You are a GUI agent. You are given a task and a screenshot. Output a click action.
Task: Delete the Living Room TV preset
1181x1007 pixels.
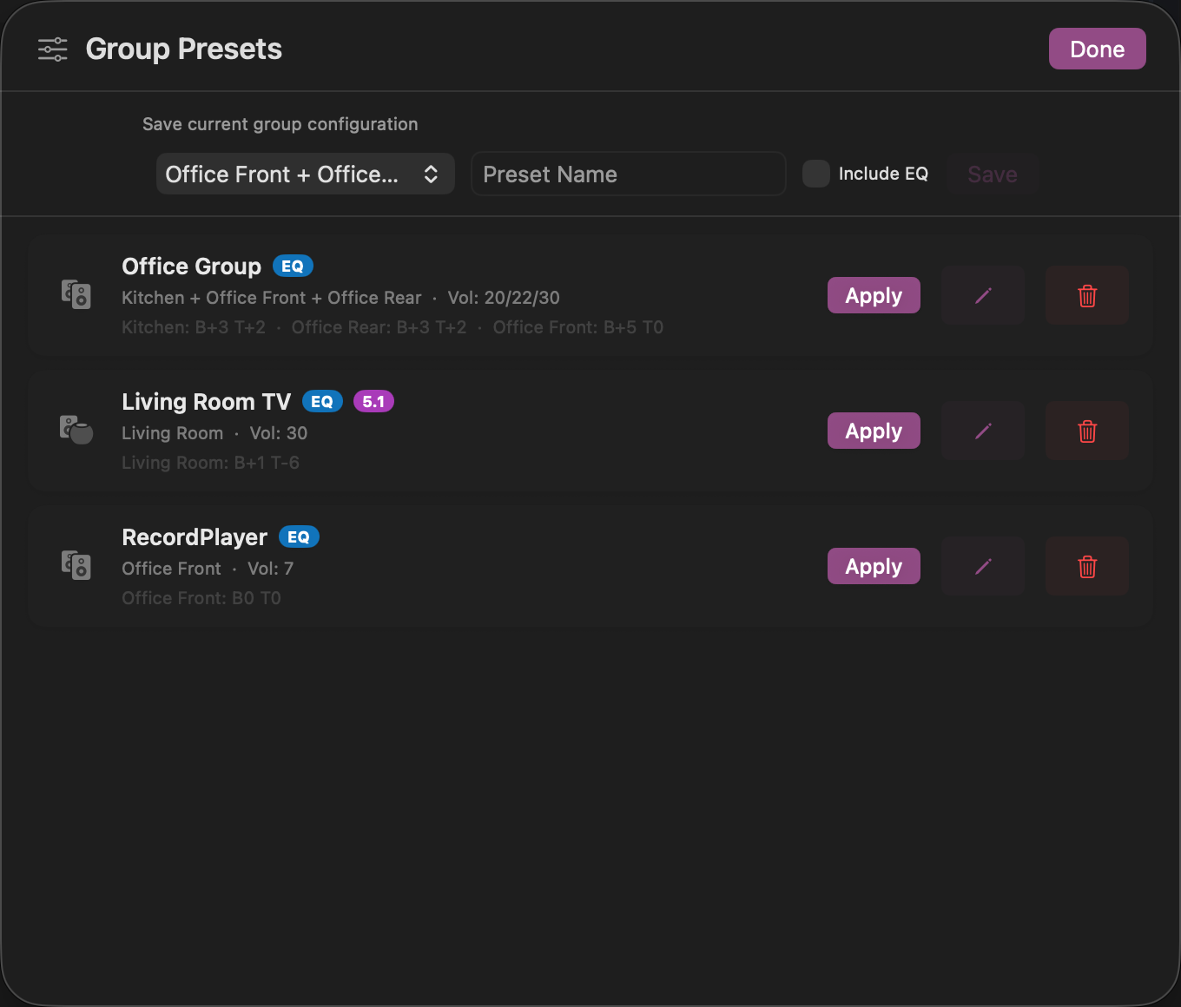point(1087,431)
